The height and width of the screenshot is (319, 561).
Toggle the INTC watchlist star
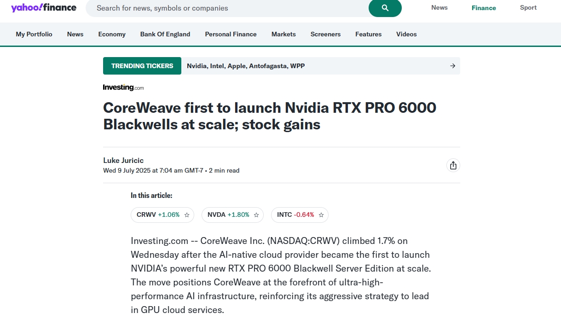coord(321,215)
